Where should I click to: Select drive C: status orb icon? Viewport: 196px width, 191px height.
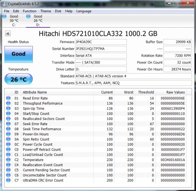(x=4, y=17)
